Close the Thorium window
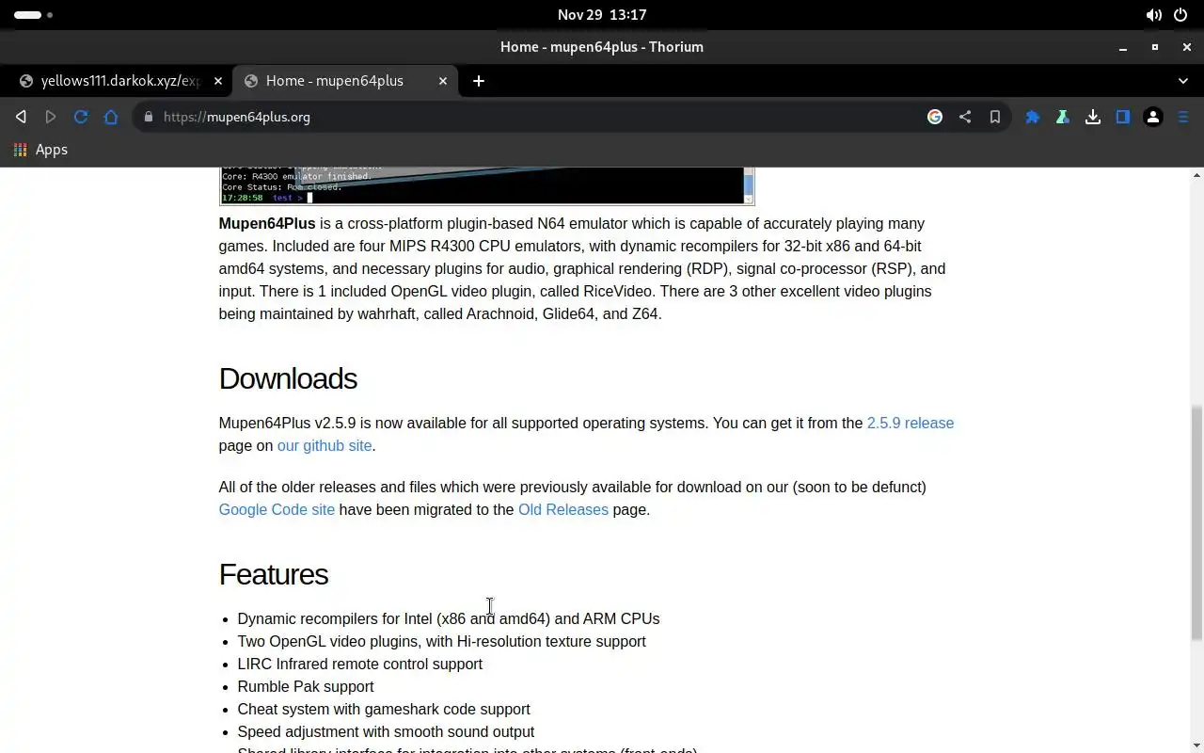The height and width of the screenshot is (753, 1204). (1186, 47)
